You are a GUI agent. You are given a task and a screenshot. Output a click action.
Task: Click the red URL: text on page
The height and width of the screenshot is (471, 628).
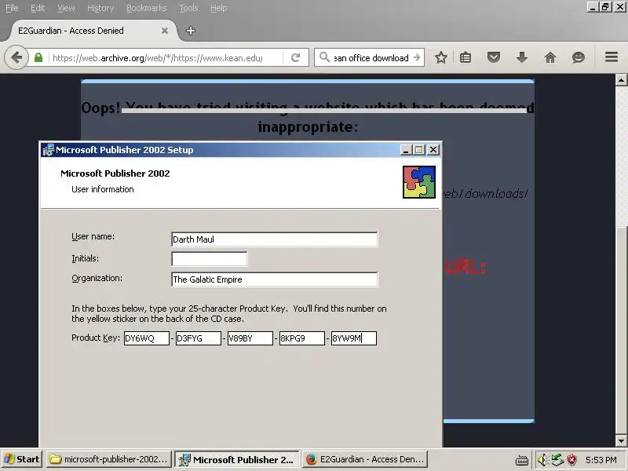tap(466, 267)
